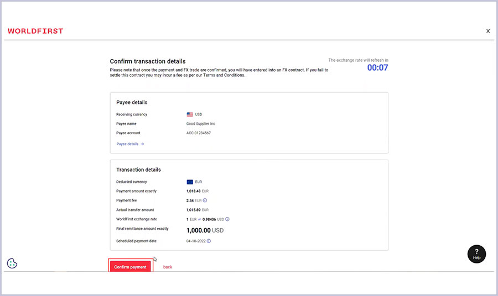Click the exchange arrows in the rate row
The width and height of the screenshot is (498, 296).
(x=200, y=219)
